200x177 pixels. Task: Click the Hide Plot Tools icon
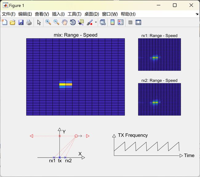130,22
